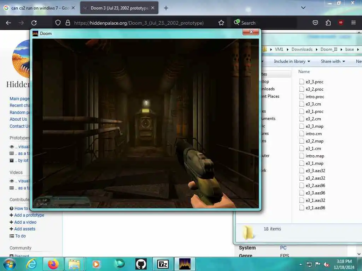Select file intro.proc
362x271 pixels.
point(315,97)
